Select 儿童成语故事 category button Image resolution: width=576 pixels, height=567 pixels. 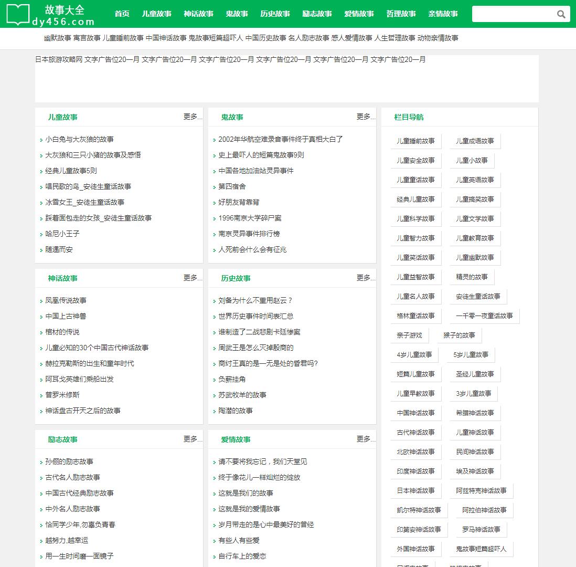tap(475, 141)
